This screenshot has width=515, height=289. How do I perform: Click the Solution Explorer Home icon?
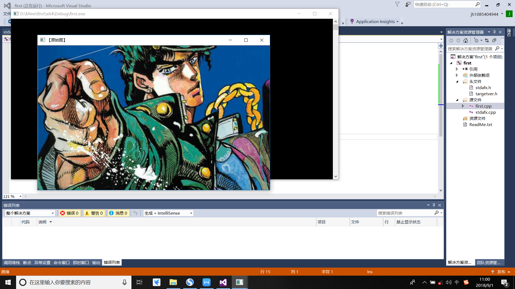(x=466, y=40)
